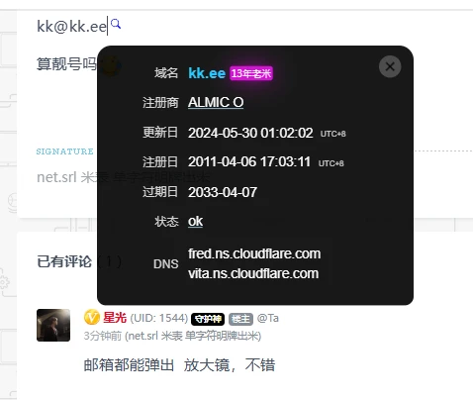473x400 pixels.
Task: Close the WHOIS popup with X
Action: click(390, 66)
